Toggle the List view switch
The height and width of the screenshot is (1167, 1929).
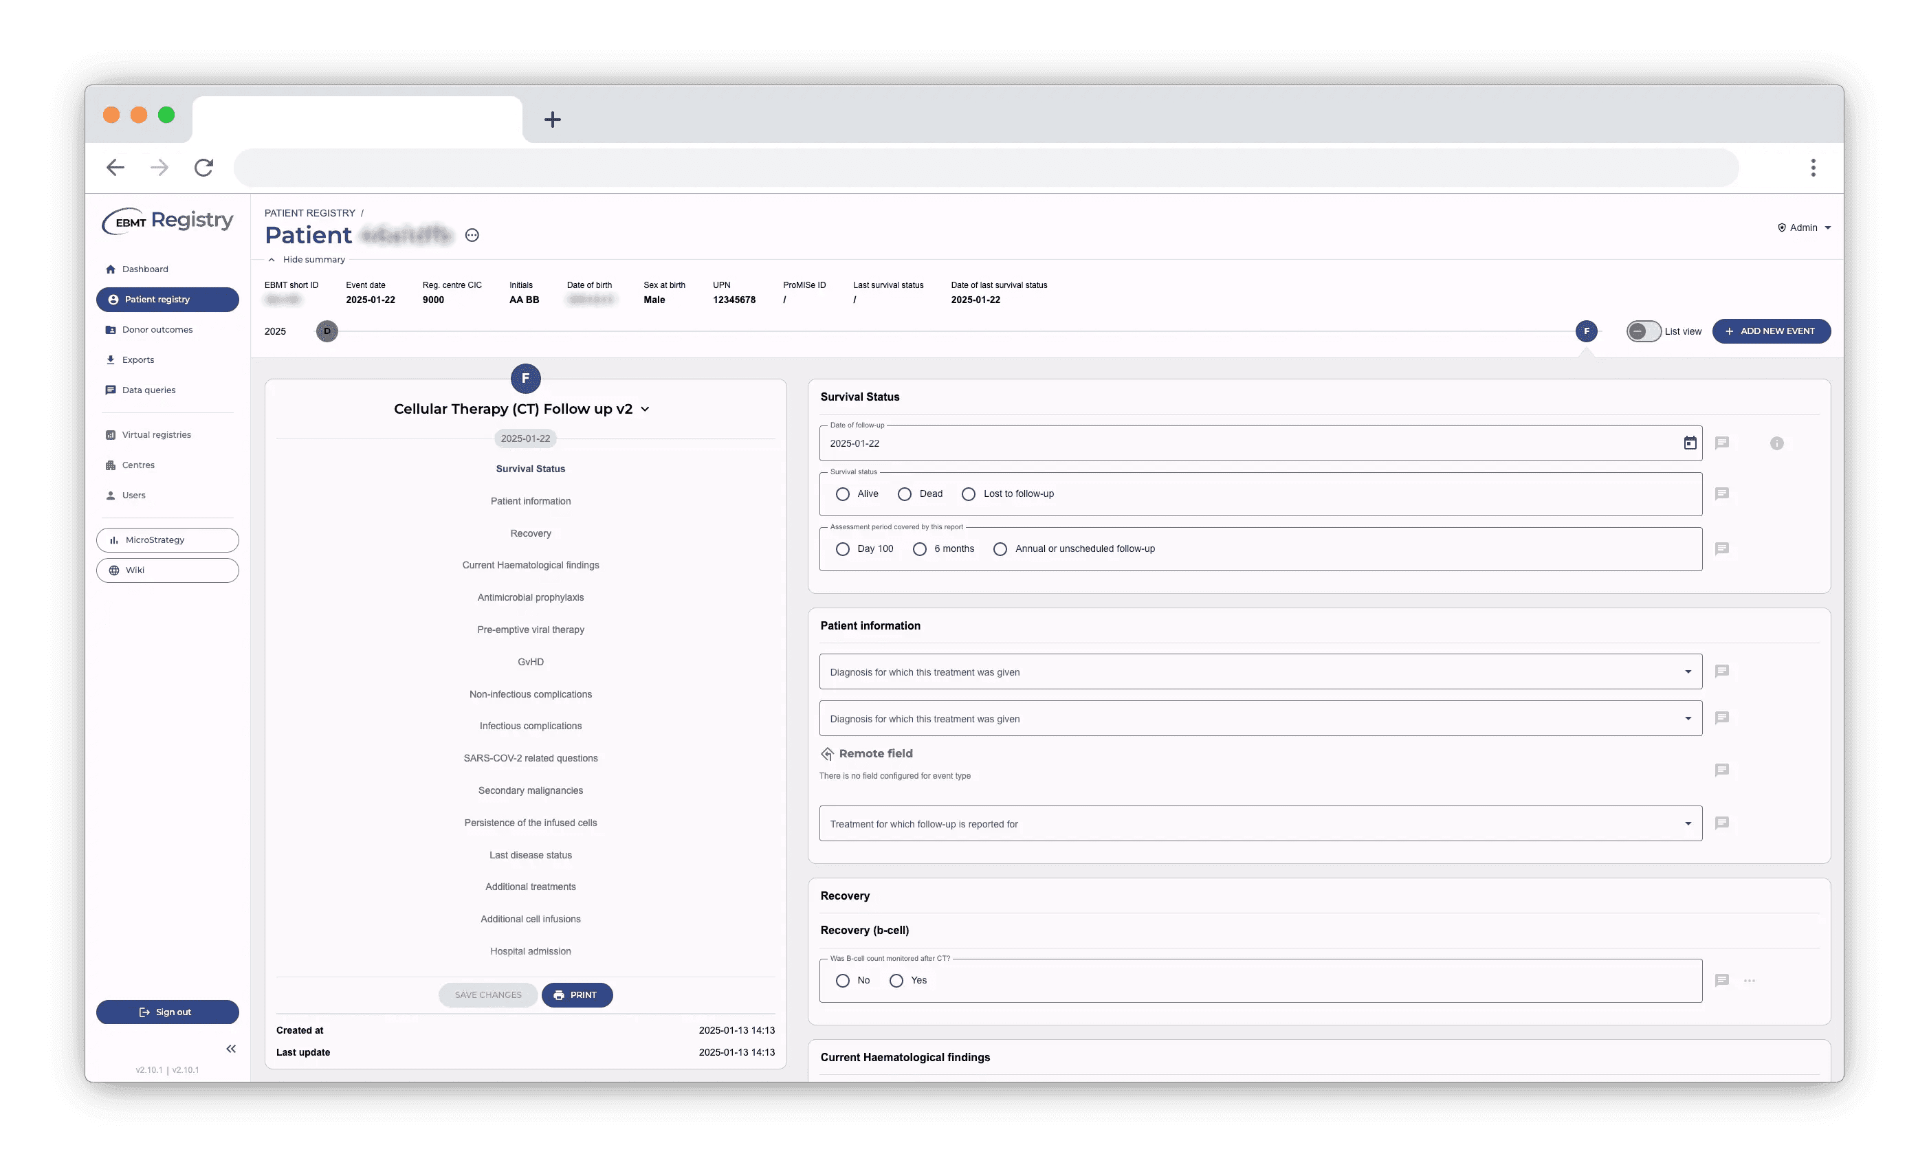[x=1642, y=331]
